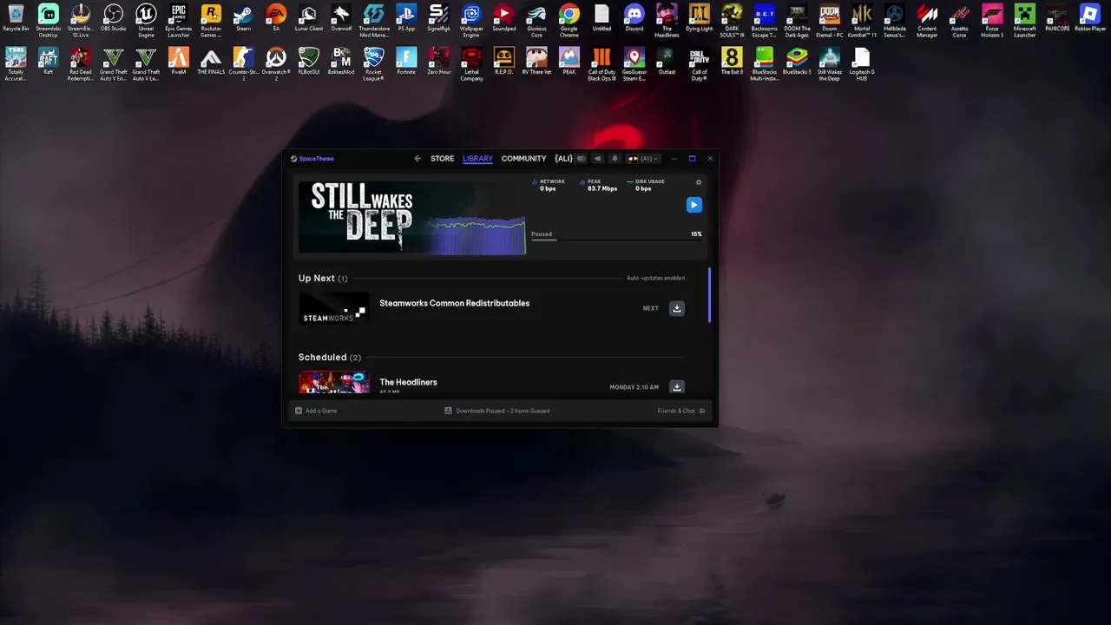1111x625 pixels.
Task: Select Overwatch 2 desktop icon
Action: point(276,62)
